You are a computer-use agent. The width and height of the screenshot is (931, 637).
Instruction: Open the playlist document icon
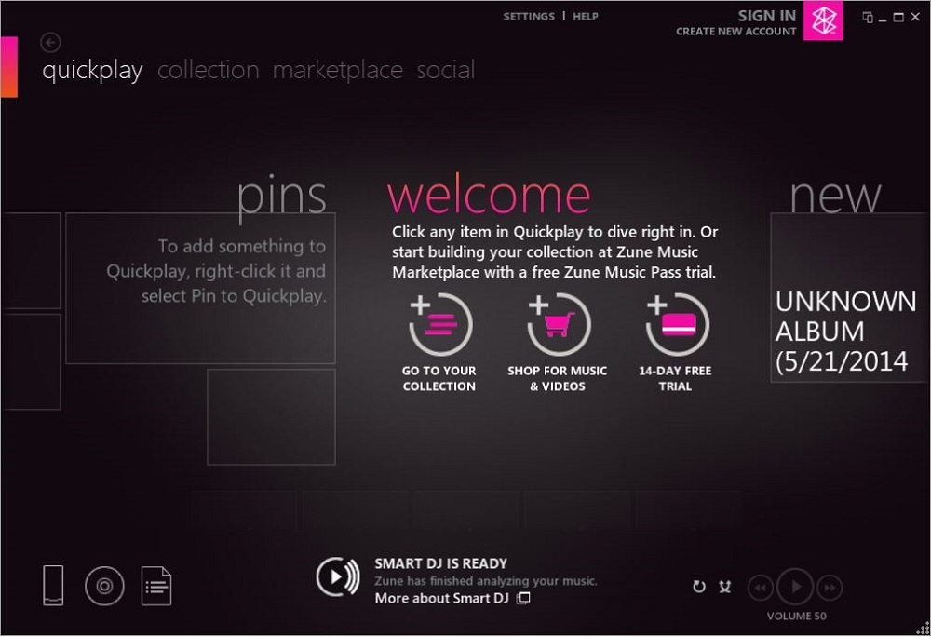(x=156, y=586)
